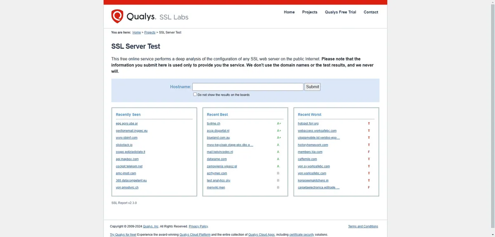Open ssops.poliziadistato.it link

130,152
